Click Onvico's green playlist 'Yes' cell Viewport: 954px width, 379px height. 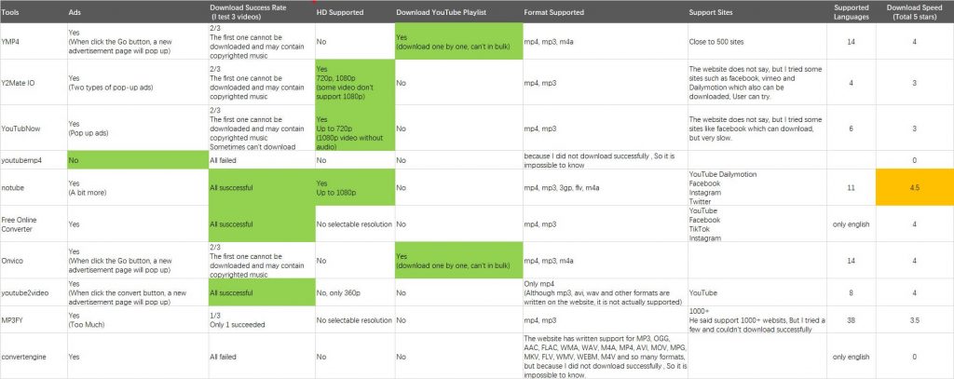(458, 261)
